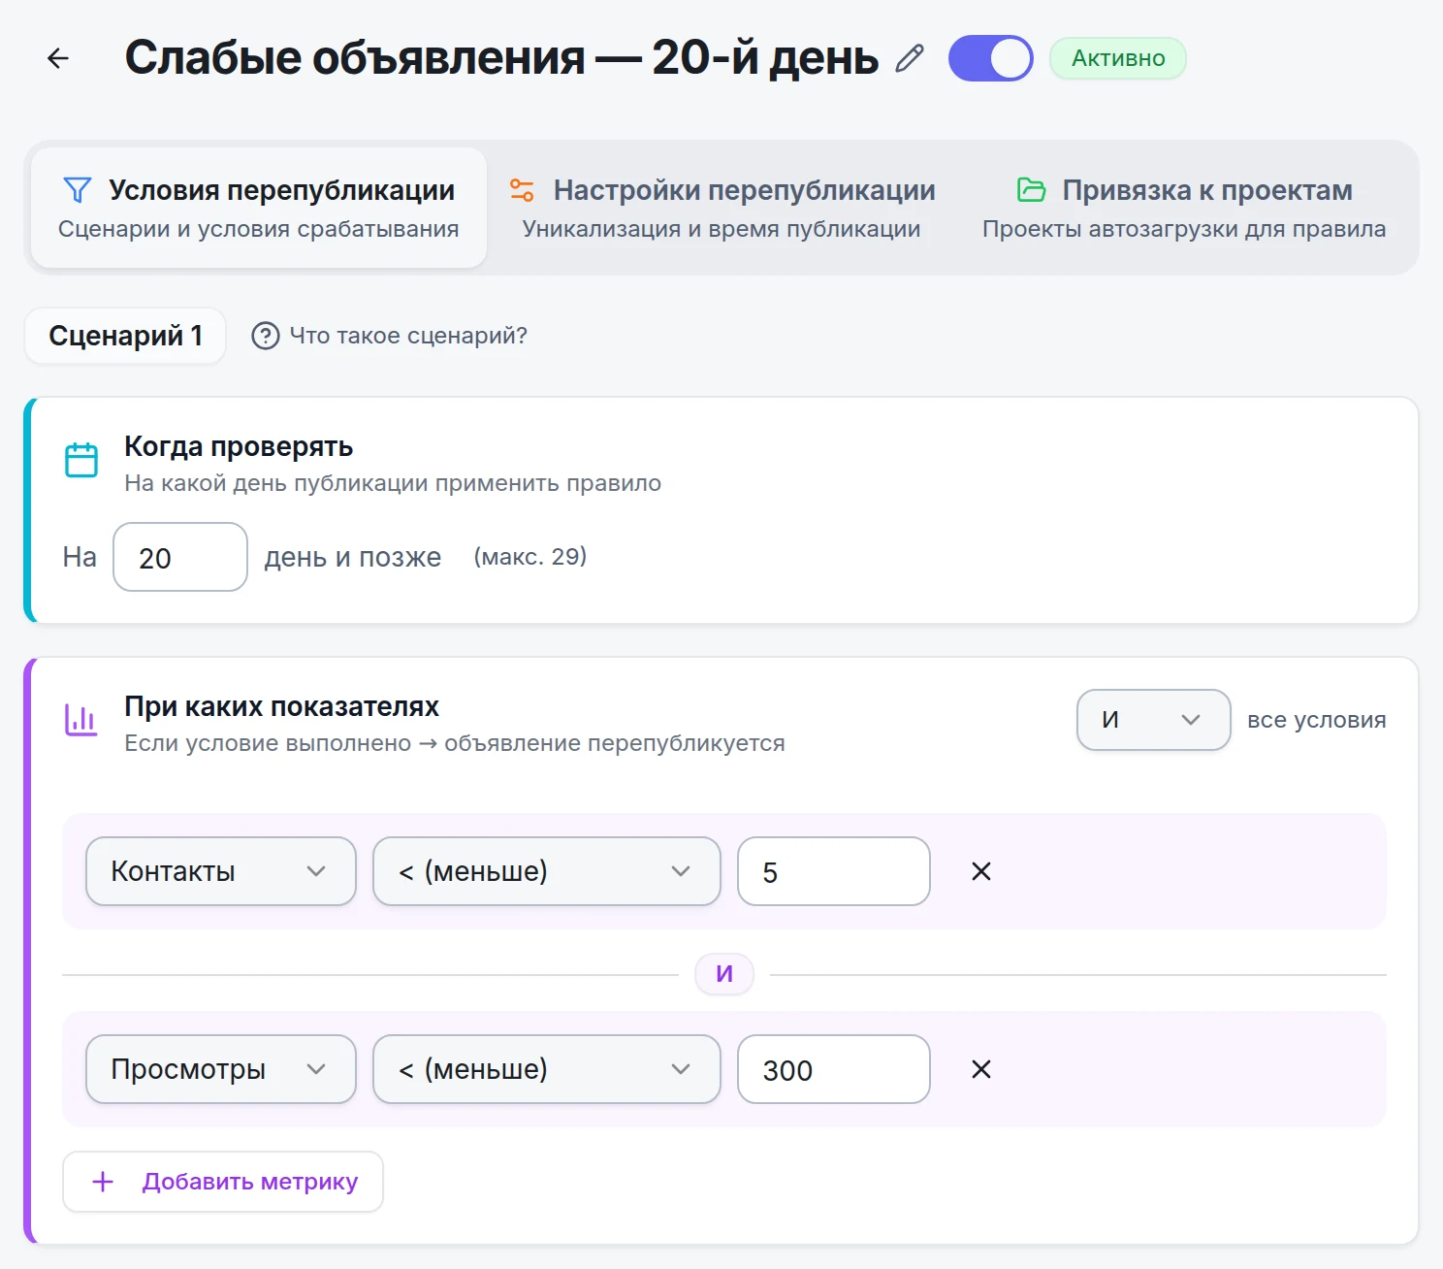Focus the Просмотры value field with 300
1443x1269 pixels.
coord(834,1069)
